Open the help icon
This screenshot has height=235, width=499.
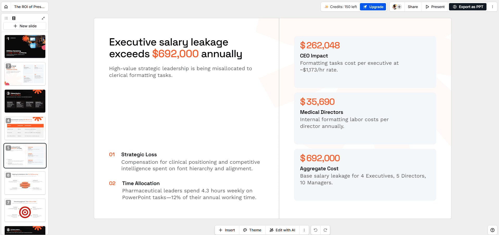point(492,230)
